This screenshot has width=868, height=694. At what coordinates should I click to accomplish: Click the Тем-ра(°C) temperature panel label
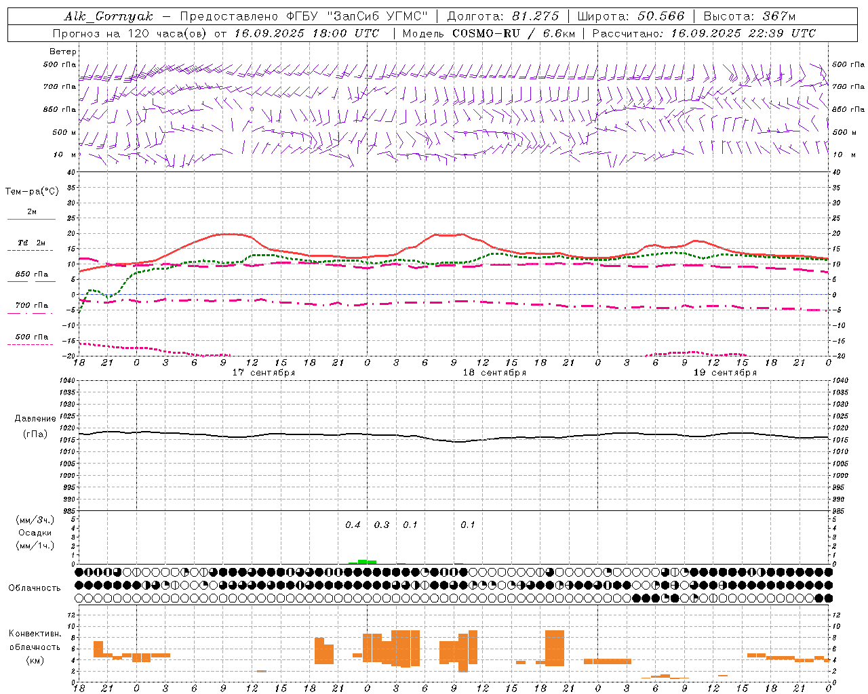point(32,192)
